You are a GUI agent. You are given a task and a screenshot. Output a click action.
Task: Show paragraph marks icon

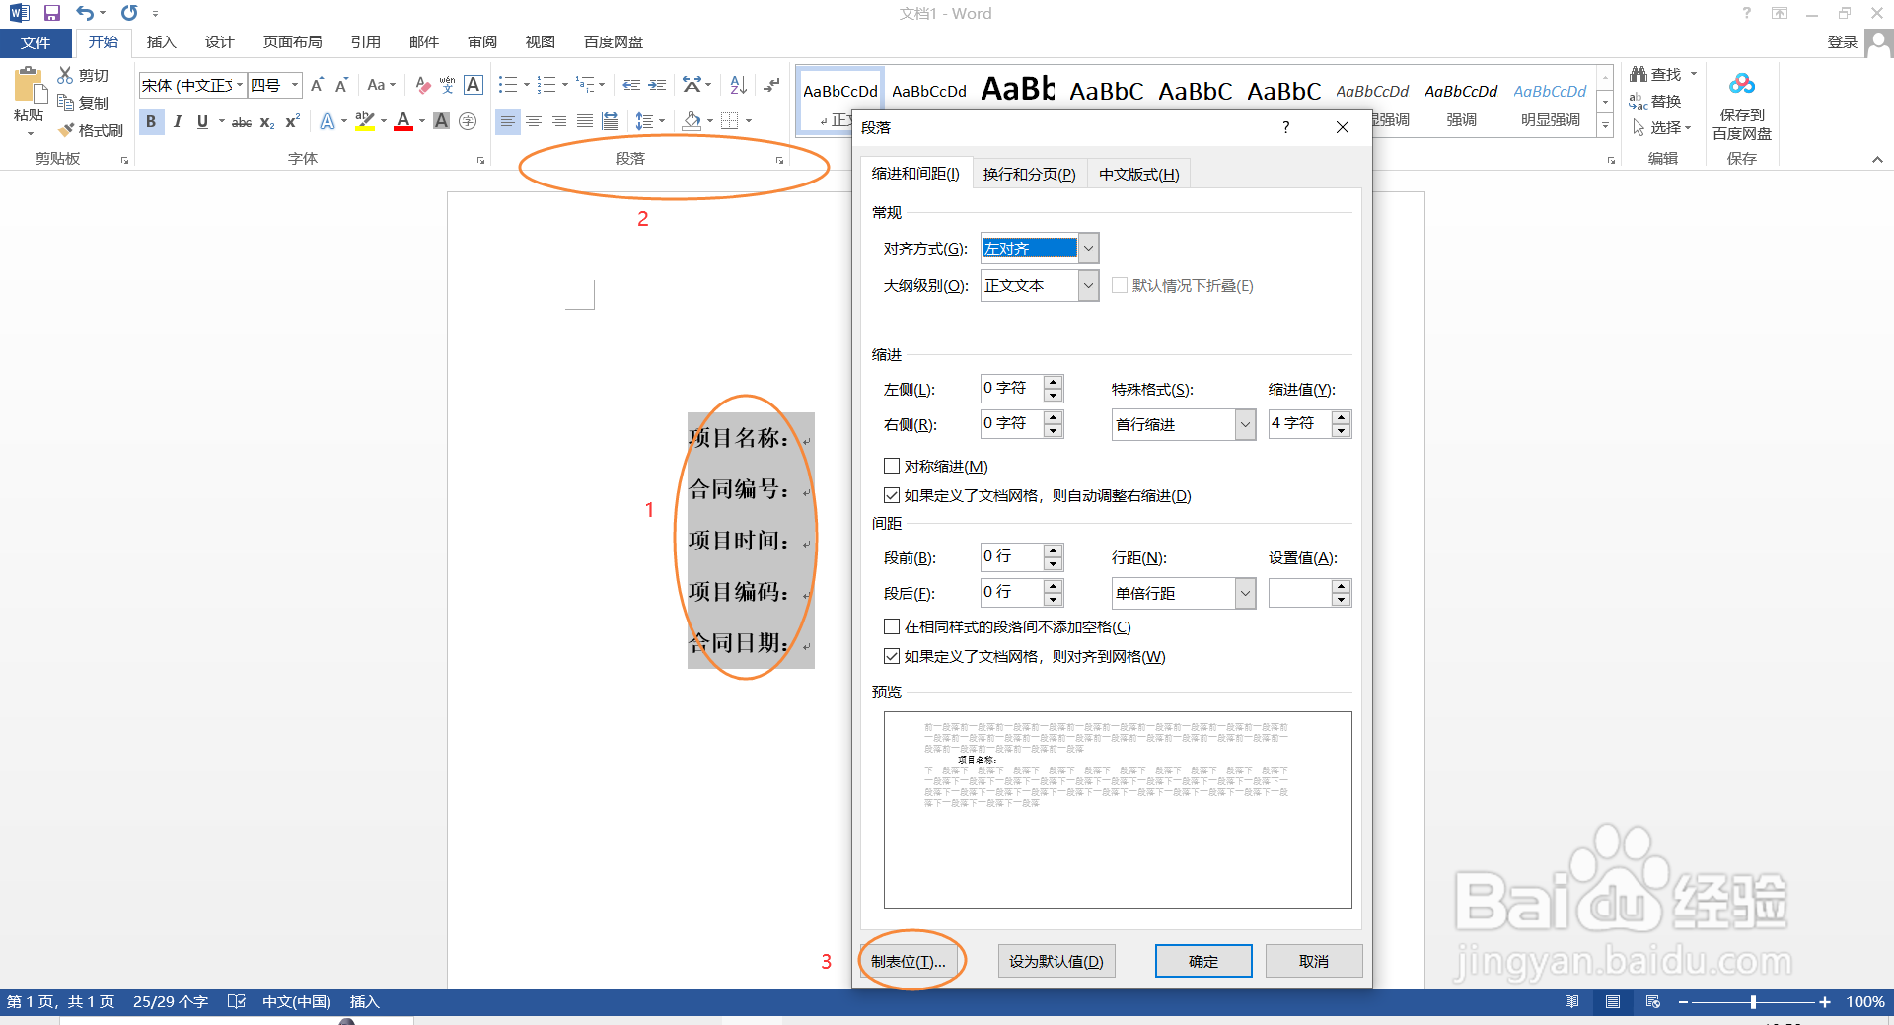click(x=772, y=85)
